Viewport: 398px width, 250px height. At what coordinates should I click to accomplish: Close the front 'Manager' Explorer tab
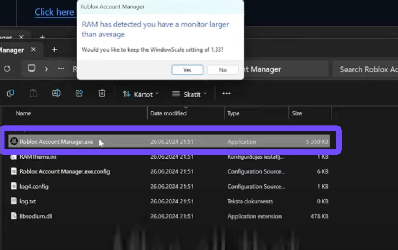point(33,49)
